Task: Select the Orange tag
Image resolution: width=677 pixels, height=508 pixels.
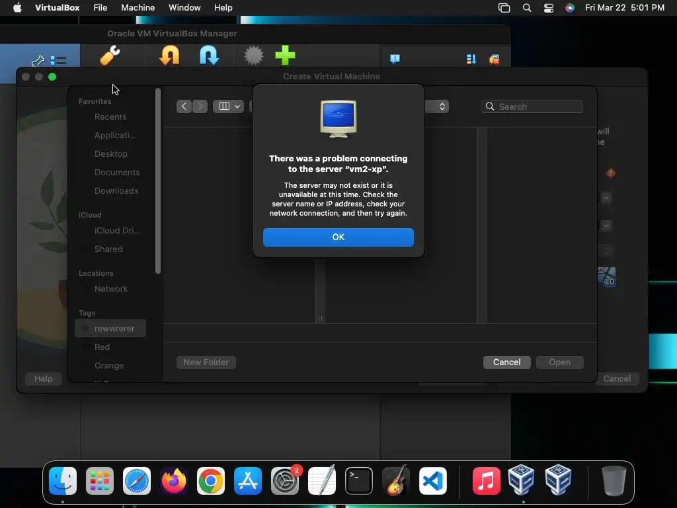Action: tap(109, 365)
